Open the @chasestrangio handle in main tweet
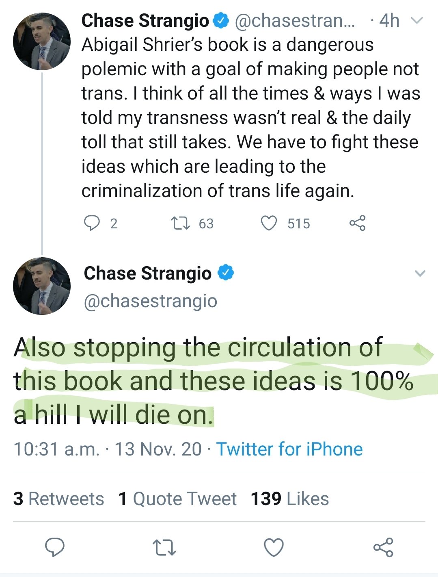This screenshot has width=438, height=577. tap(151, 301)
